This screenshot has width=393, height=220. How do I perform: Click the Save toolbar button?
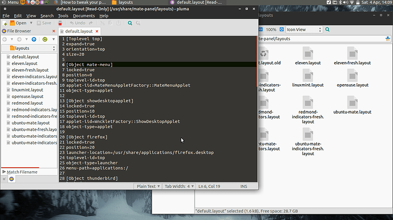(44, 23)
